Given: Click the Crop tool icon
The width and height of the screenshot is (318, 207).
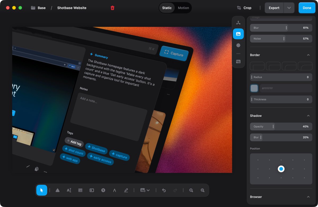Looking at the screenshot, I should [239, 8].
